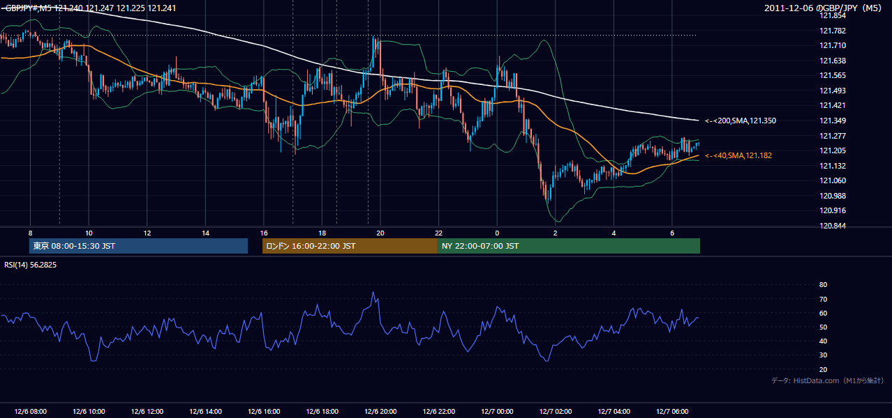Screen dimensions: 892x418
Task: Click hour label 12 under price chart
Action: (147, 233)
